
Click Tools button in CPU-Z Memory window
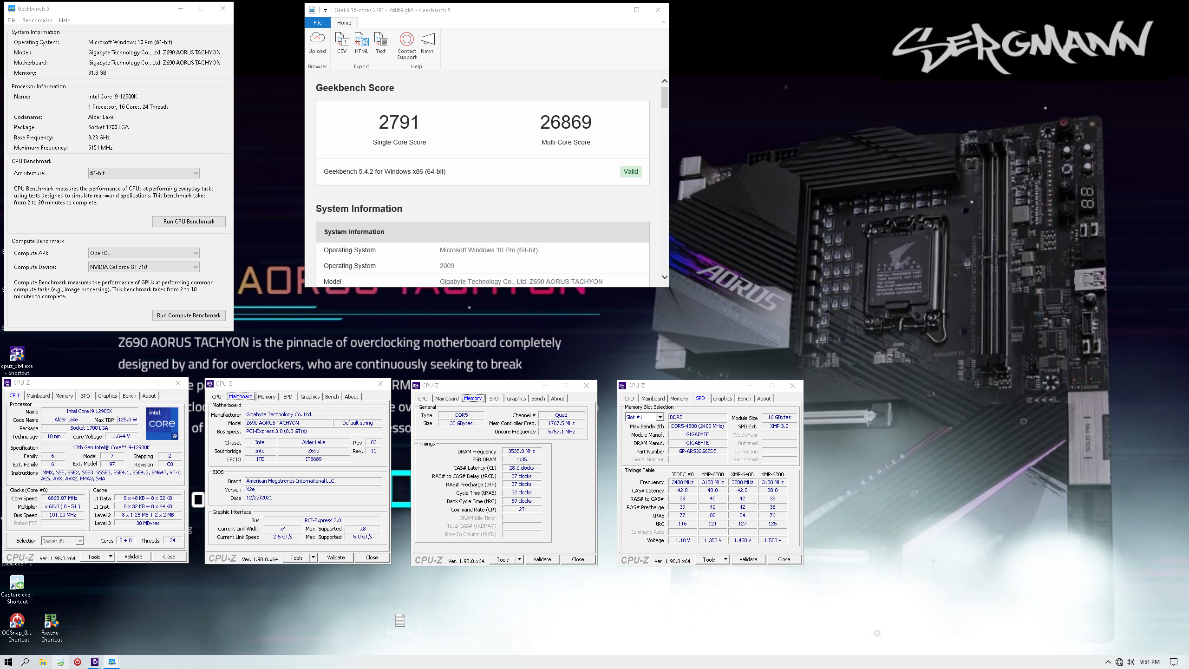[503, 559]
